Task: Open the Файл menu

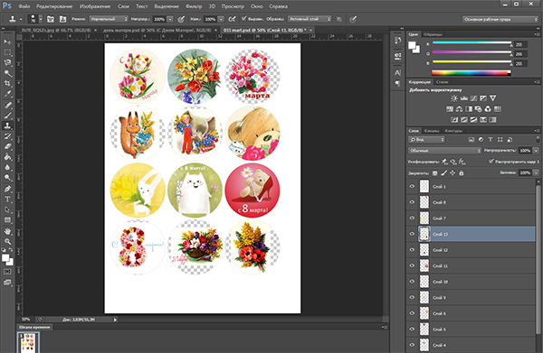Action: pyautogui.click(x=24, y=6)
